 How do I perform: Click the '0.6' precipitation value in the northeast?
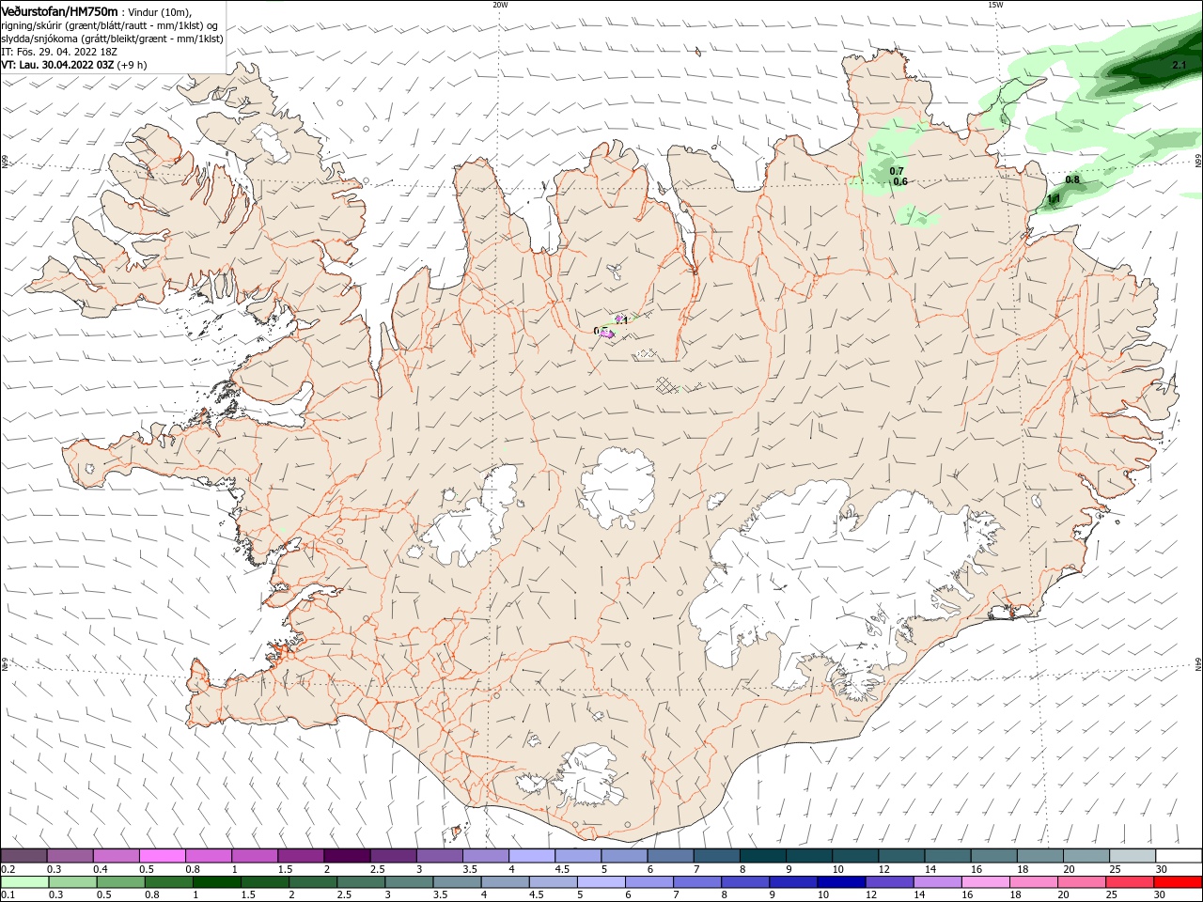pos(900,181)
